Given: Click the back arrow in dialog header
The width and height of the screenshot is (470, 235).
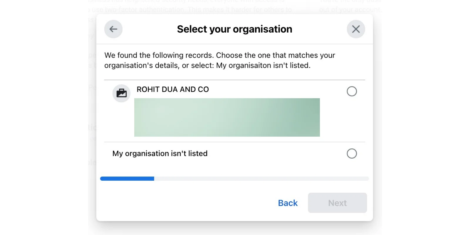Looking at the screenshot, I should click(x=113, y=29).
